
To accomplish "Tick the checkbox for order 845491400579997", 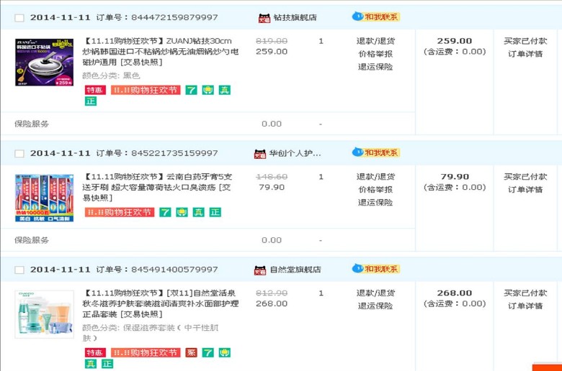I will (19, 270).
